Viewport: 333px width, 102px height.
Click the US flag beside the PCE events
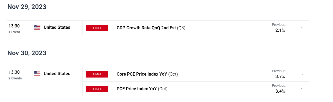37,73
